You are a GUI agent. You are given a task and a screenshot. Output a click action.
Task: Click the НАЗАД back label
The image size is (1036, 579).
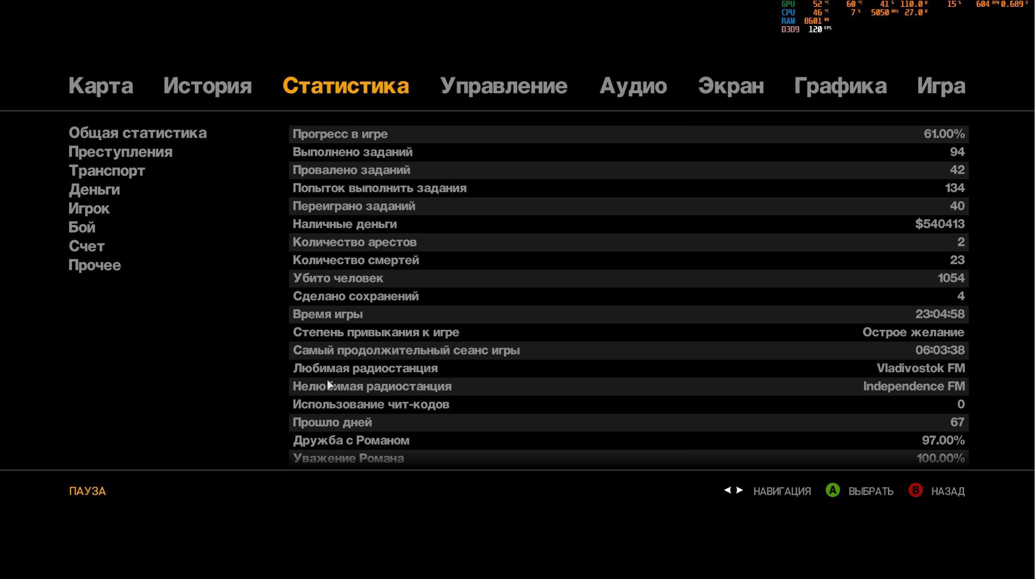coord(948,491)
